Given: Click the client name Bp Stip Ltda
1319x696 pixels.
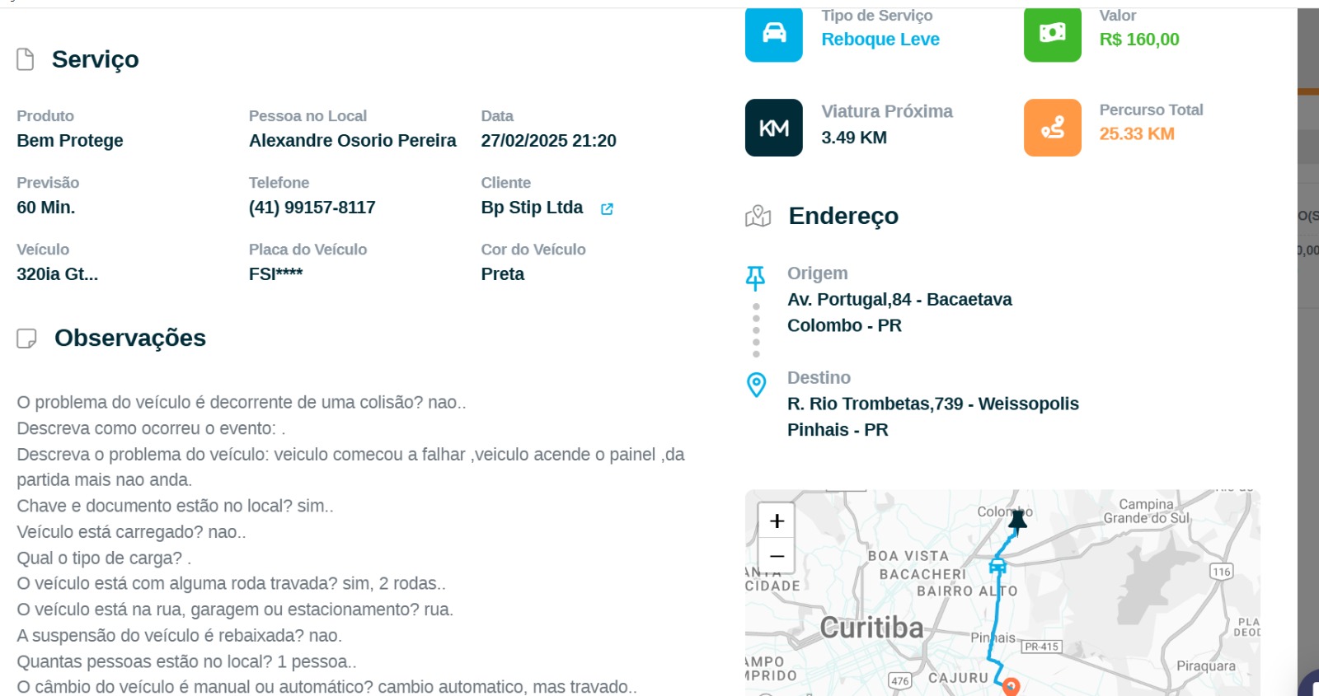Looking at the screenshot, I should point(532,208).
